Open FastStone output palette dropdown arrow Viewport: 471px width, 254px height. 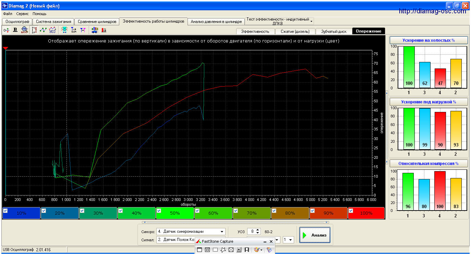(262, 250)
